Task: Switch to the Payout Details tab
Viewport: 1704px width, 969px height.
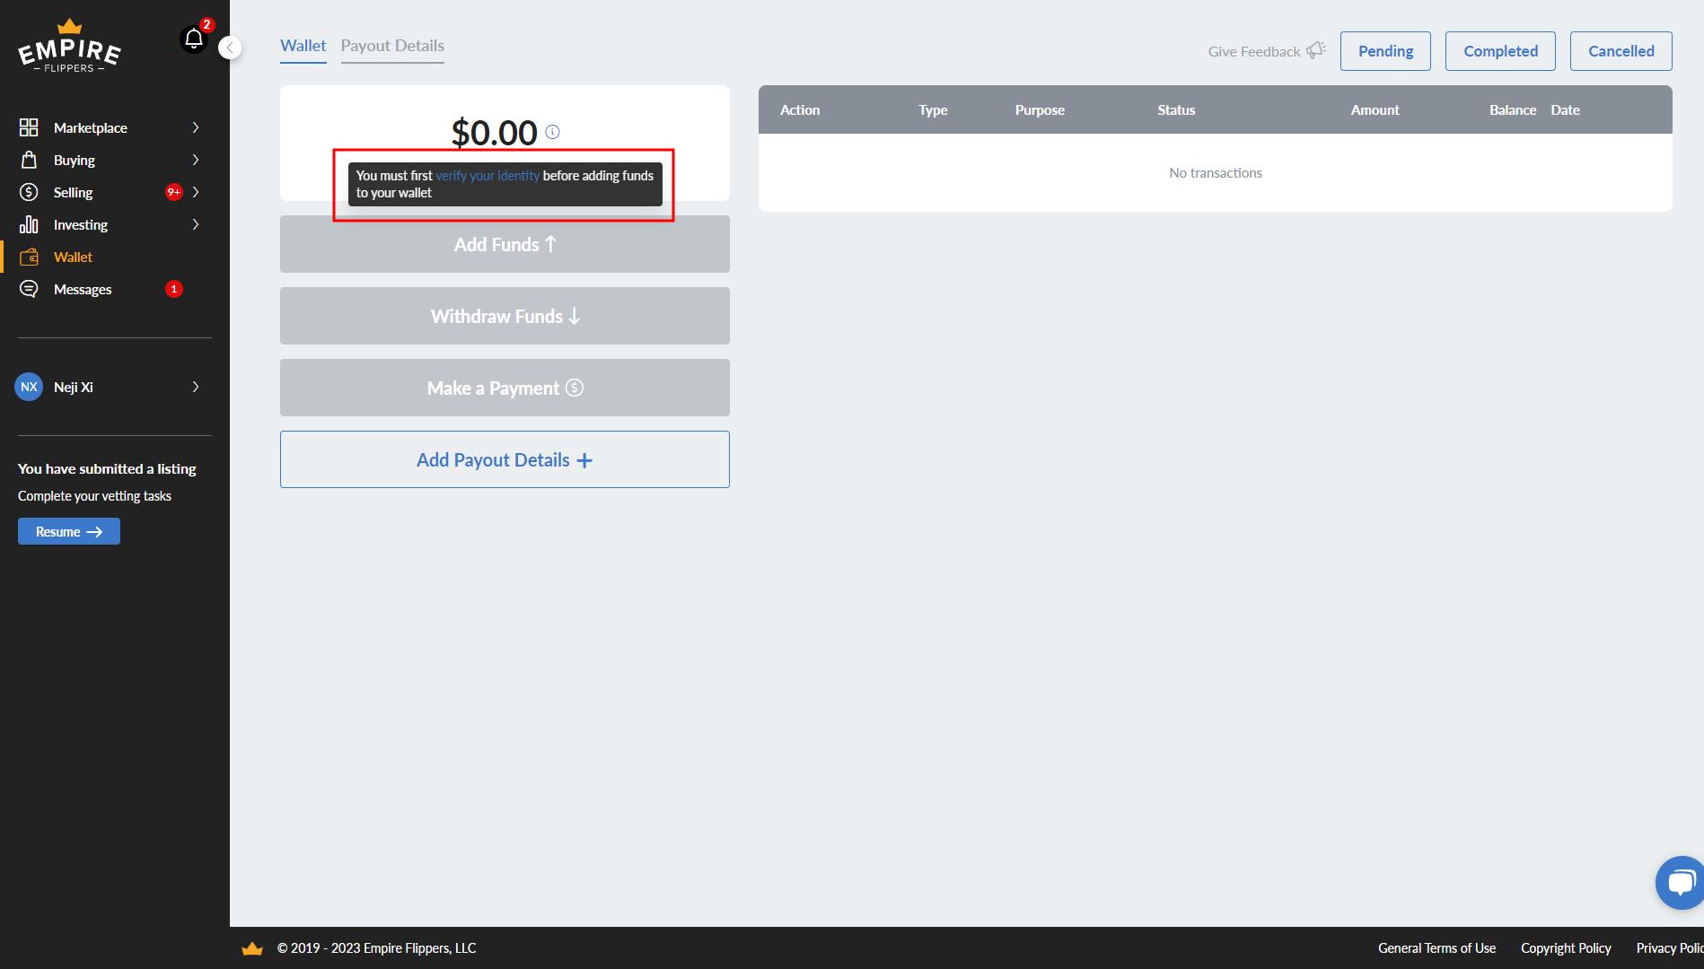Action: click(392, 46)
